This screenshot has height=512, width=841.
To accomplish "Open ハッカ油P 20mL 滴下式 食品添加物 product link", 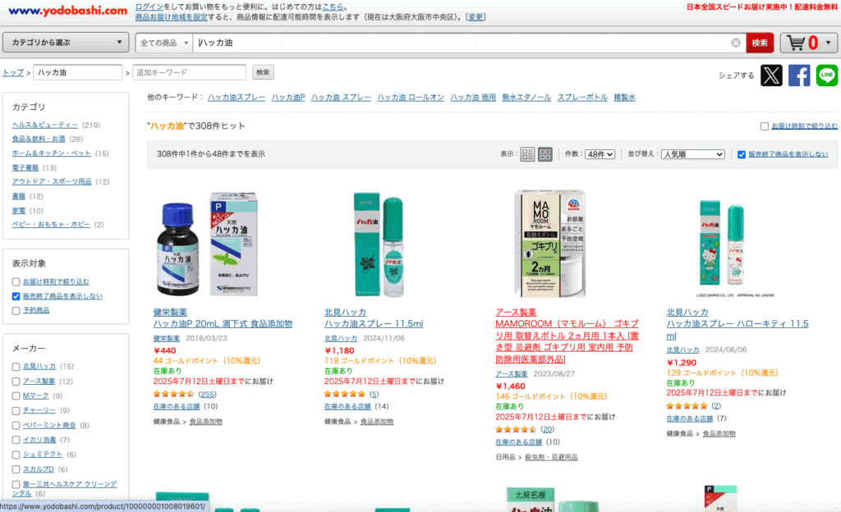I will tap(223, 324).
